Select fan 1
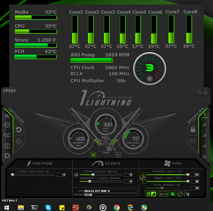 click(x=172, y=194)
